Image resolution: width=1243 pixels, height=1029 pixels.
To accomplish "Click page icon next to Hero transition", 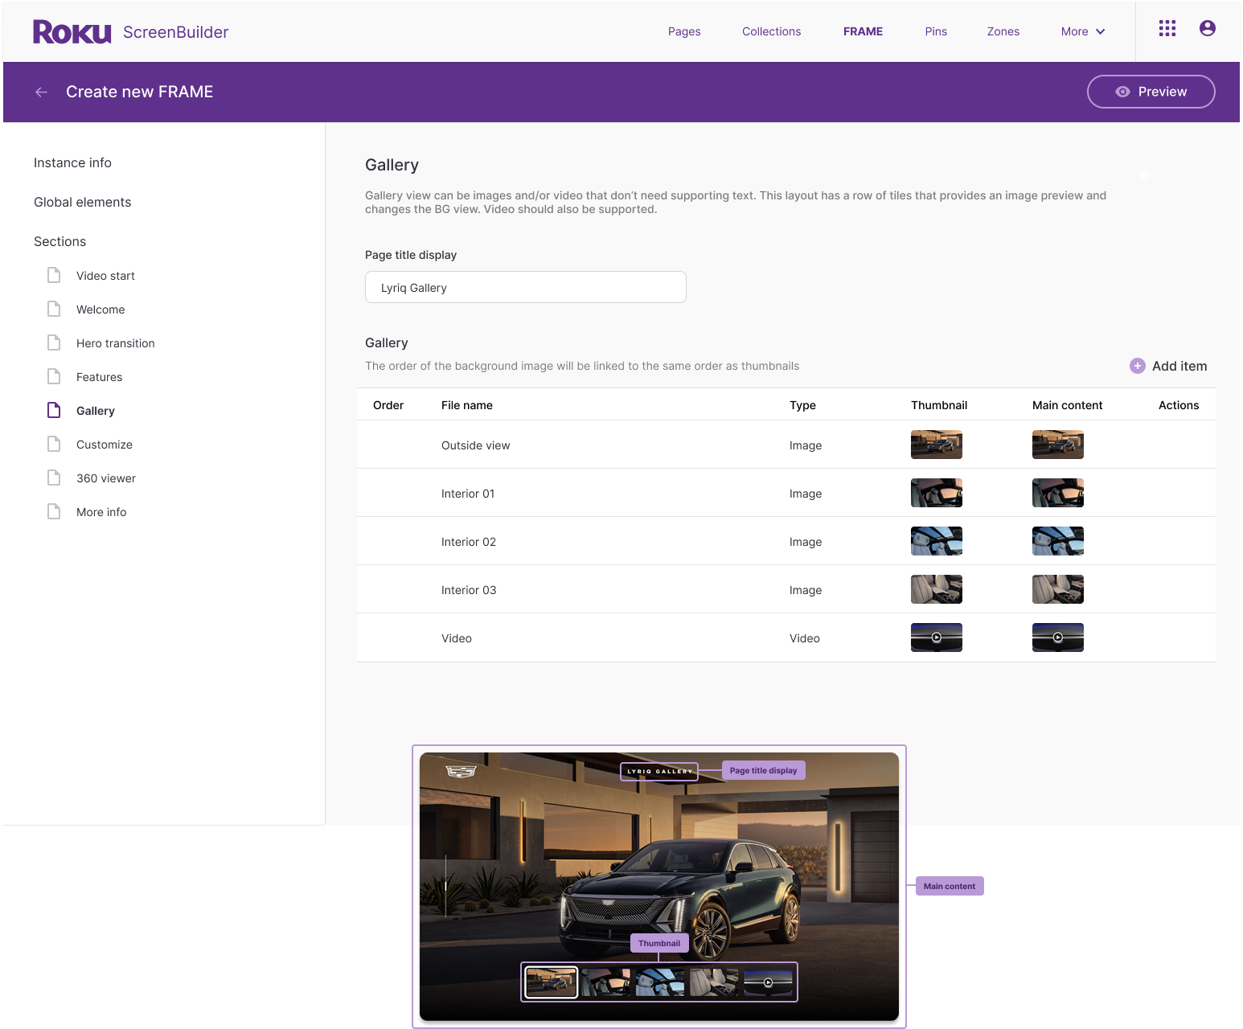I will [54, 342].
